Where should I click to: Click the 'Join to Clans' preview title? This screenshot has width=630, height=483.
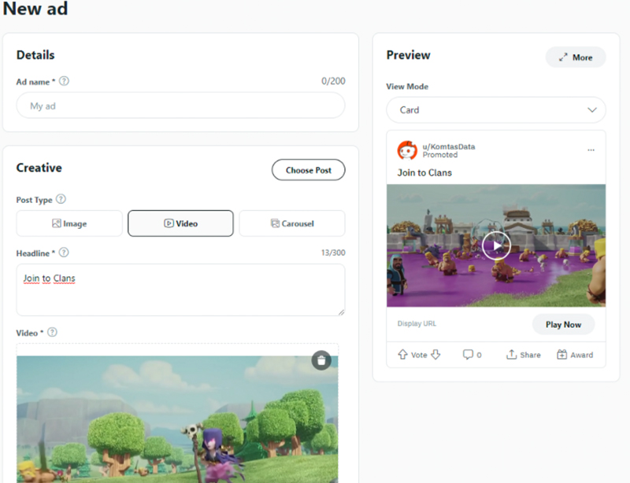pos(424,172)
